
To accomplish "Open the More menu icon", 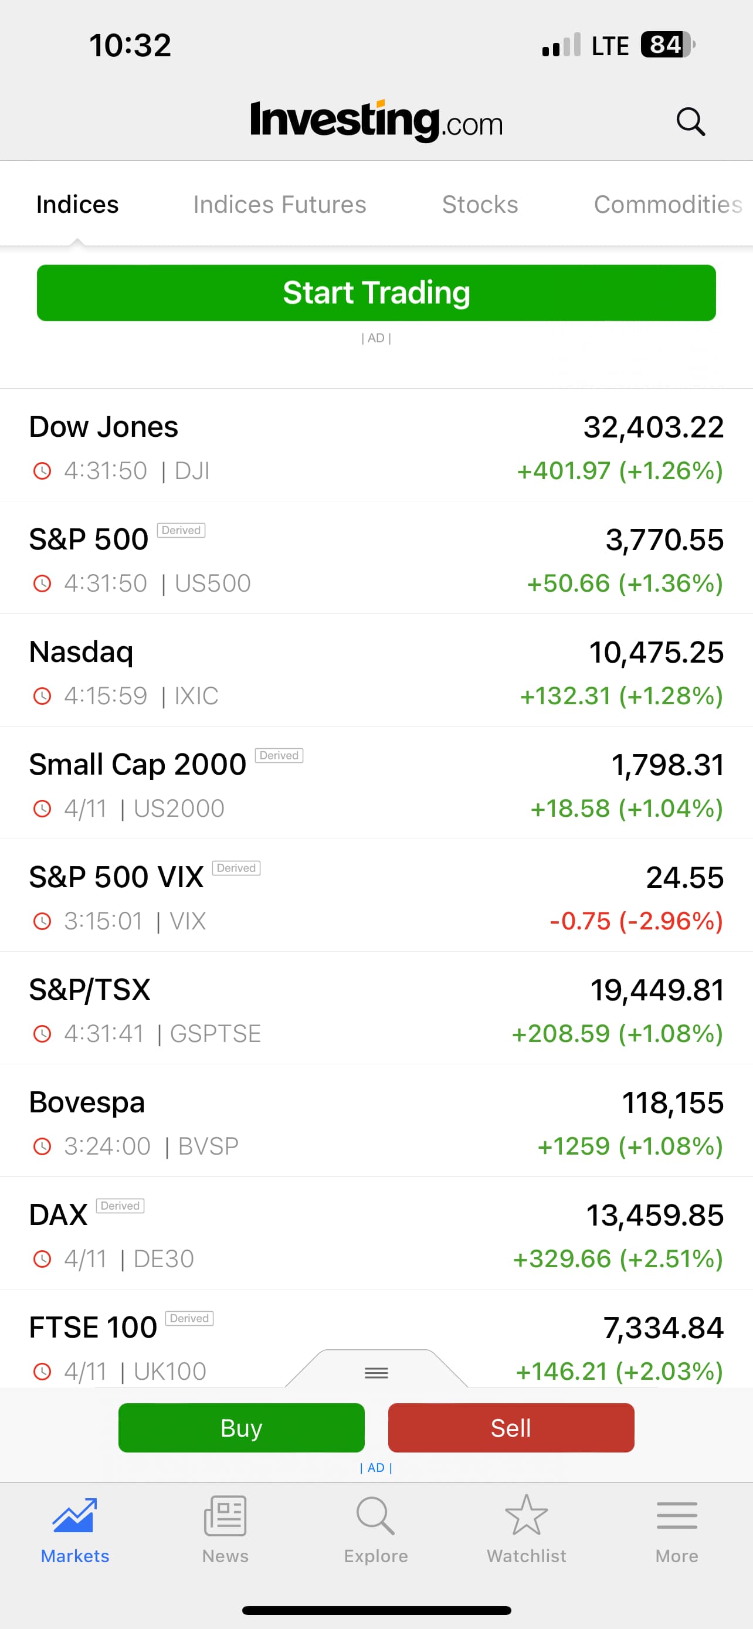I will pyautogui.click(x=677, y=1515).
